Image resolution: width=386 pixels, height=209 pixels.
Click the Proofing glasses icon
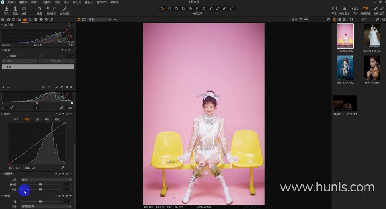(355, 9)
